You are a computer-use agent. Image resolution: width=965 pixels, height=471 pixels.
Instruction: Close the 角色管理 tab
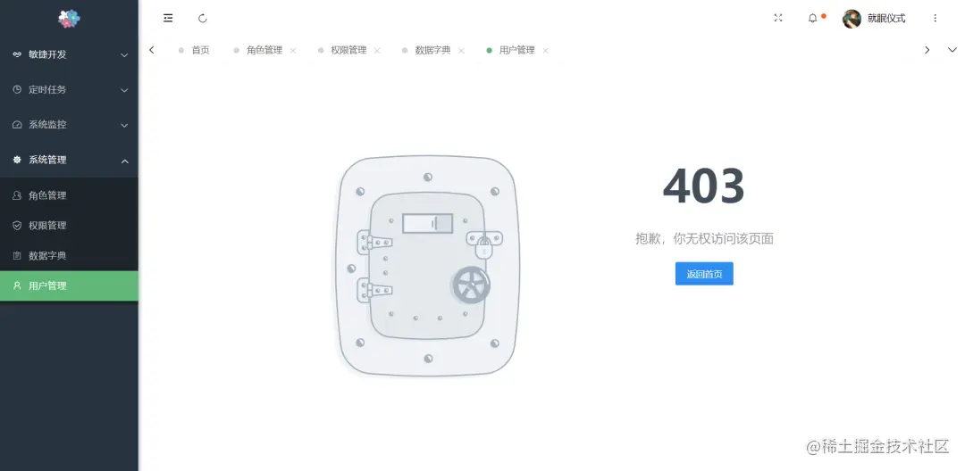[293, 50]
